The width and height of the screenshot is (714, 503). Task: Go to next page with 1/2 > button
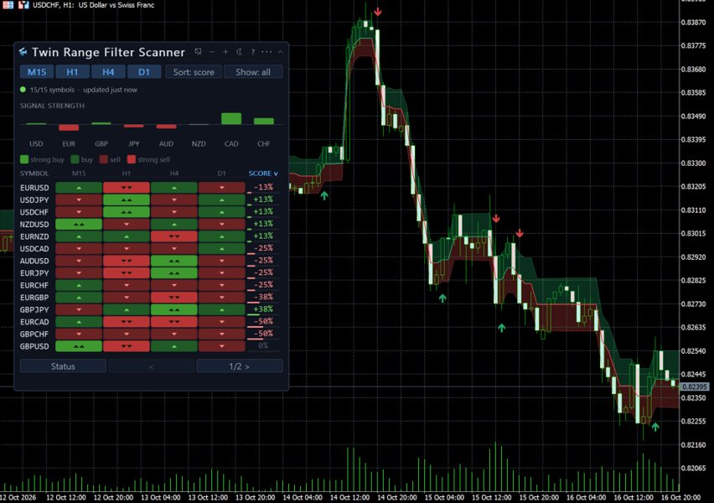coord(240,366)
